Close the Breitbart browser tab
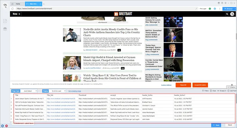This screenshot has width=237, height=128. click(x=40, y=4)
